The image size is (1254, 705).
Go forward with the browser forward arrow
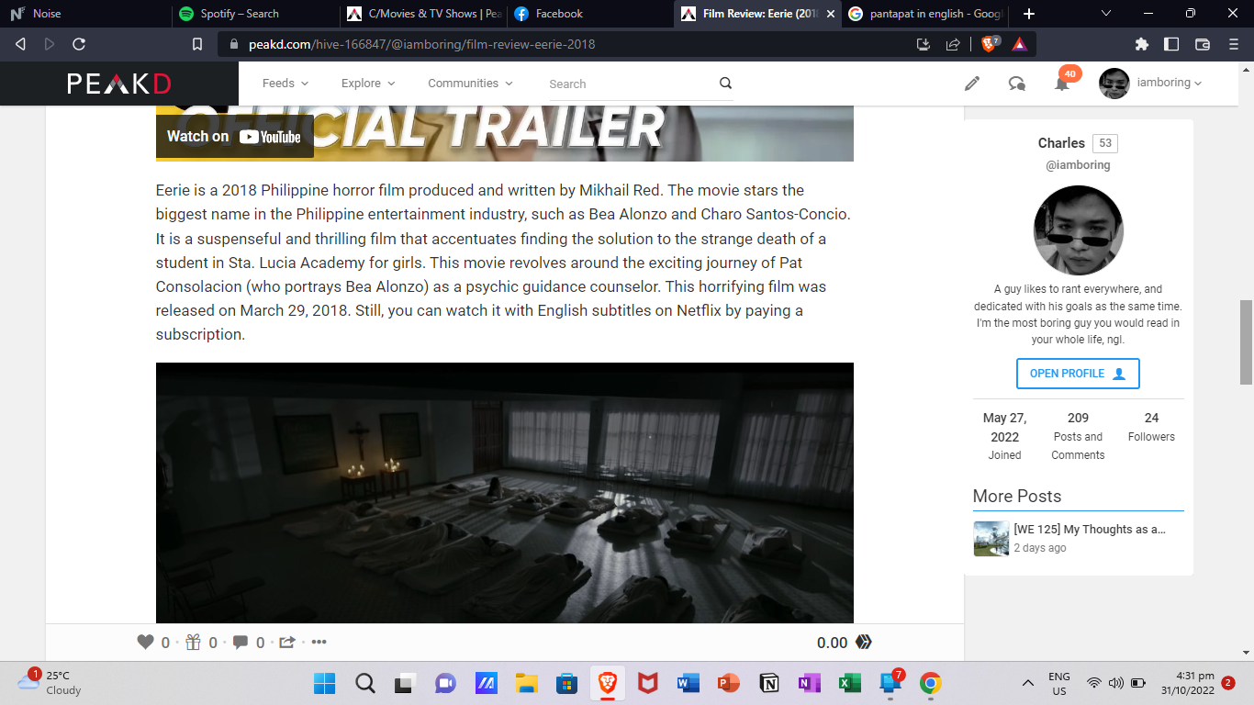click(x=50, y=44)
